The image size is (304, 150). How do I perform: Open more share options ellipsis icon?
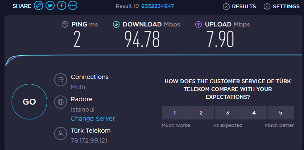73,6
